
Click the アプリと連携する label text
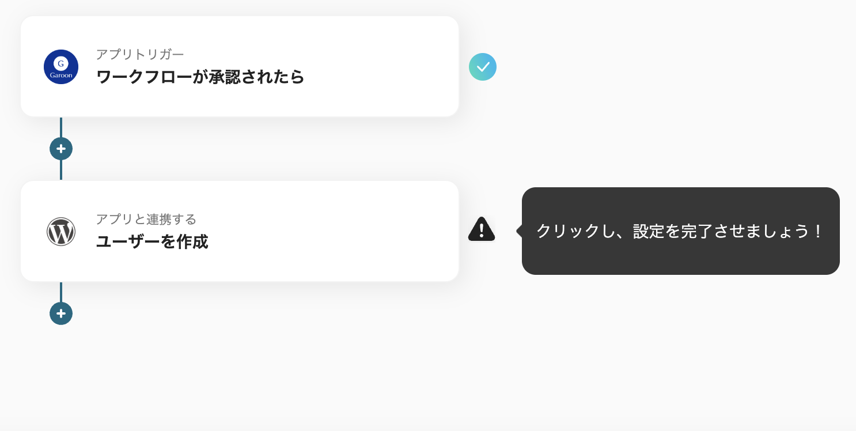146,219
